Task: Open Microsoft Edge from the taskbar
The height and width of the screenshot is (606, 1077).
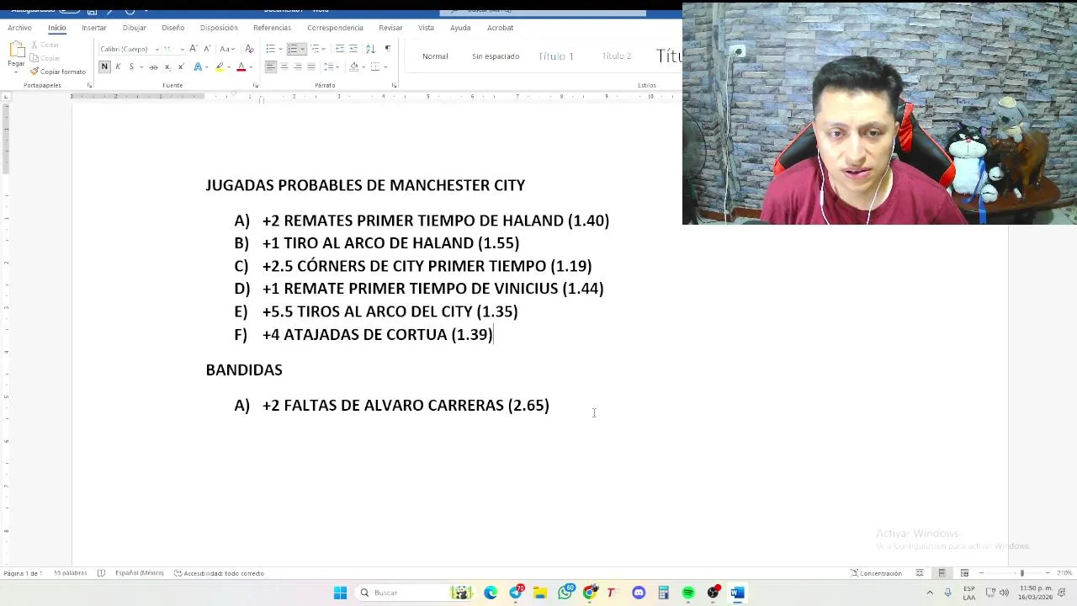Action: [491, 593]
